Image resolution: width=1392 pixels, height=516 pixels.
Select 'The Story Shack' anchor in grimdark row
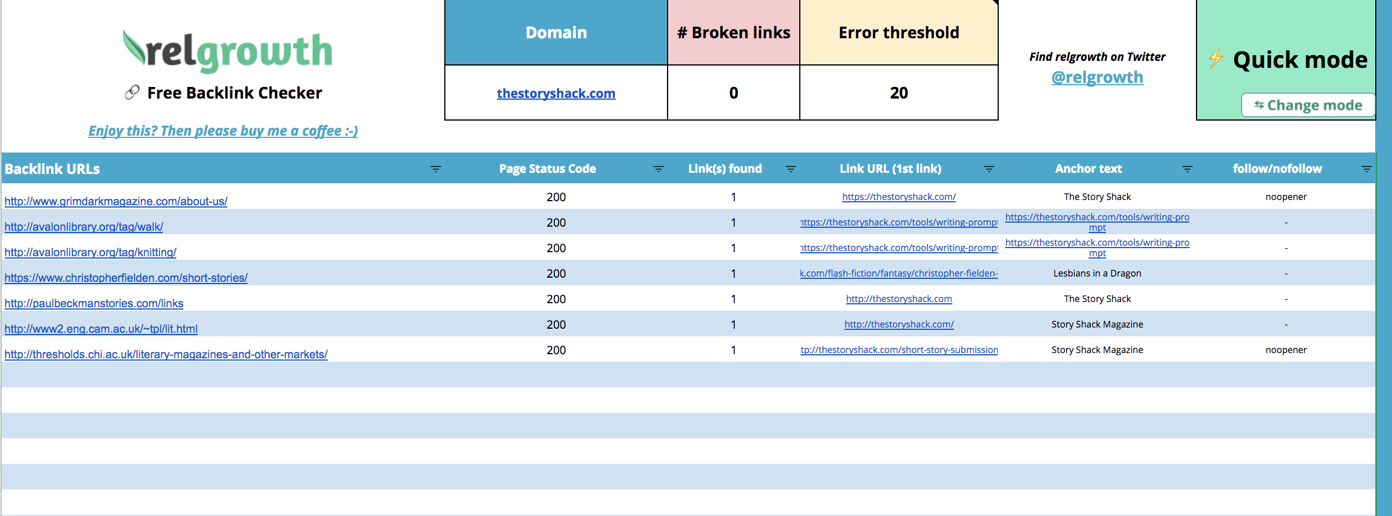[1097, 197]
